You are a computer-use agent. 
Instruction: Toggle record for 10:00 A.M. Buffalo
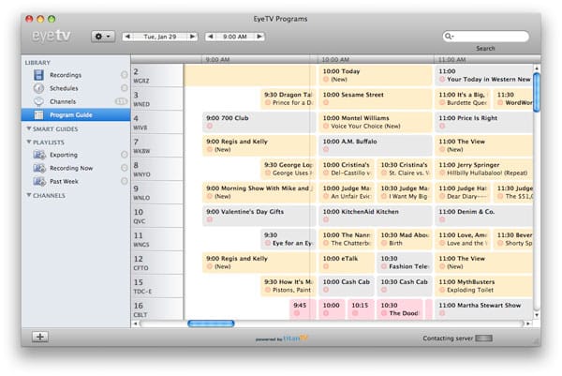tap(326, 149)
